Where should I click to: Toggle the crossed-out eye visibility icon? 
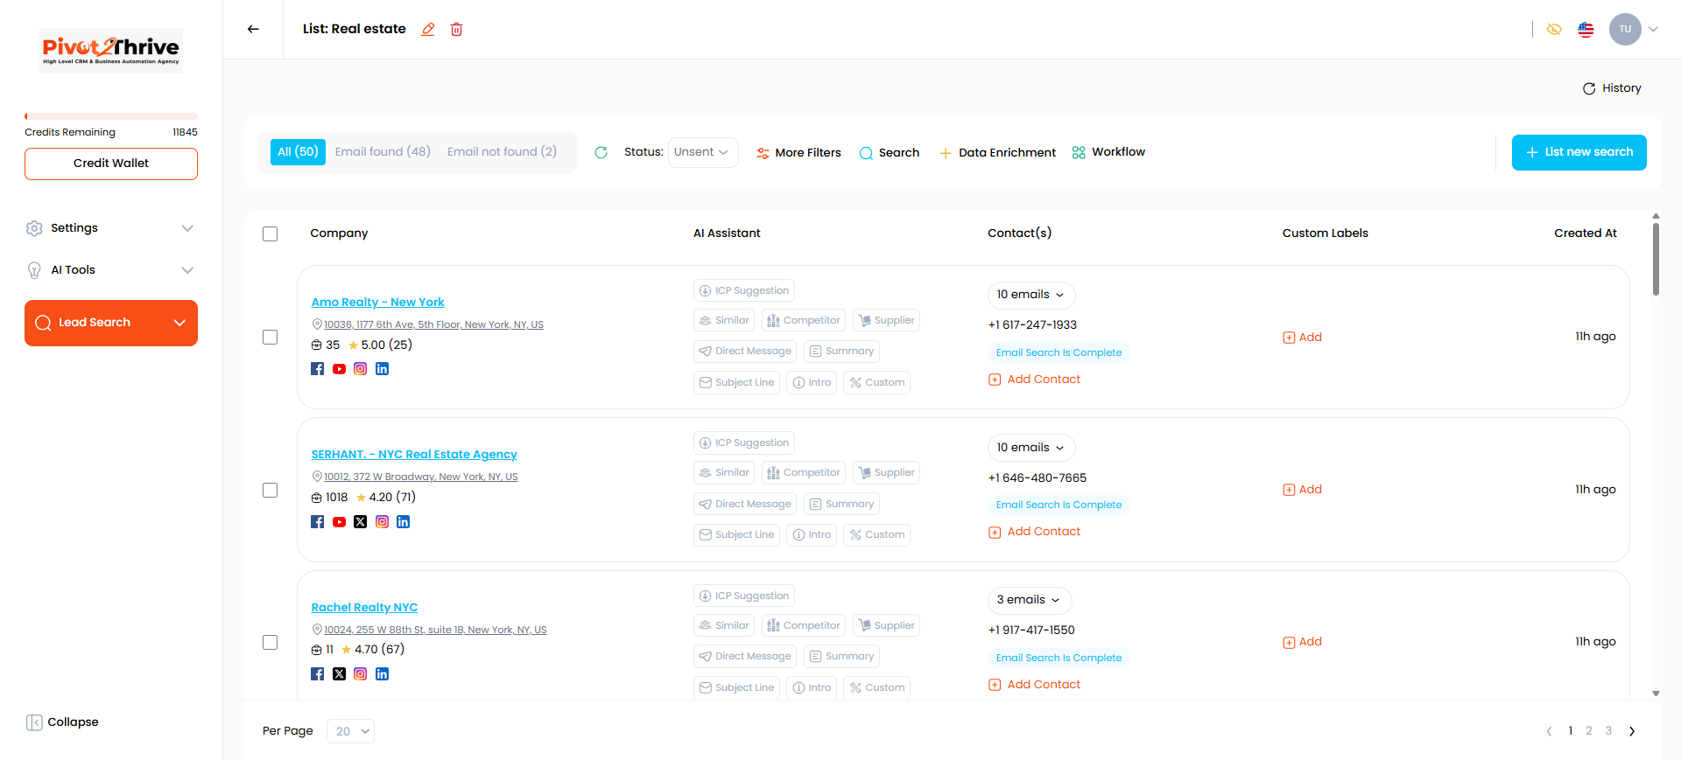(x=1554, y=30)
